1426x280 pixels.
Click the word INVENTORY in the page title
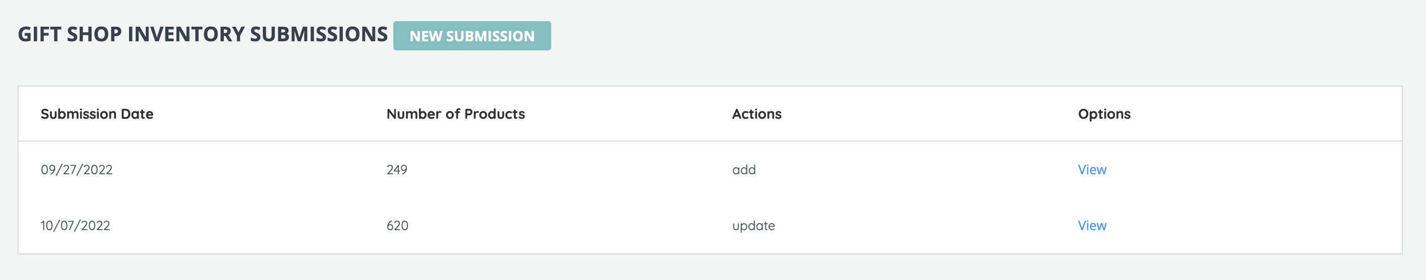186,34
